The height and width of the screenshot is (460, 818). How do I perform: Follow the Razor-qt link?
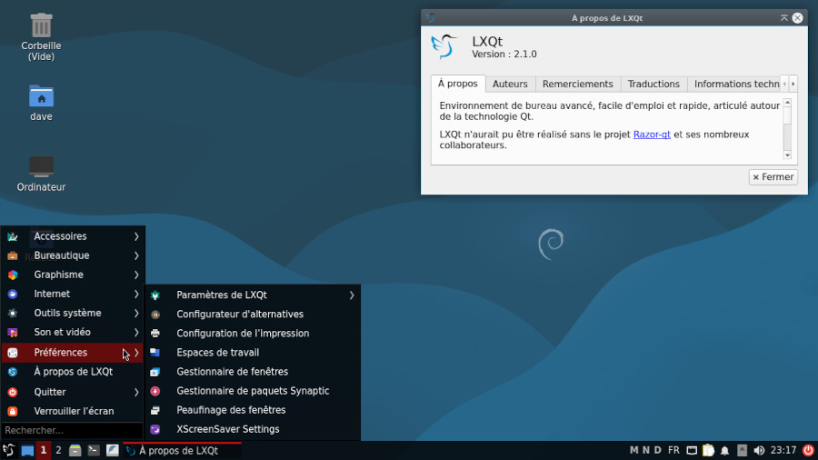point(652,135)
